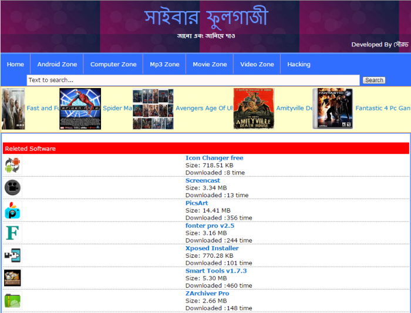Open the Hacking menu item
Image resolution: width=411 pixels, height=313 pixels.
pos(299,64)
